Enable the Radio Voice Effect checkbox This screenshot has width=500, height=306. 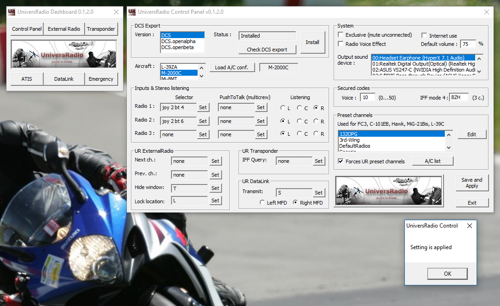(341, 44)
